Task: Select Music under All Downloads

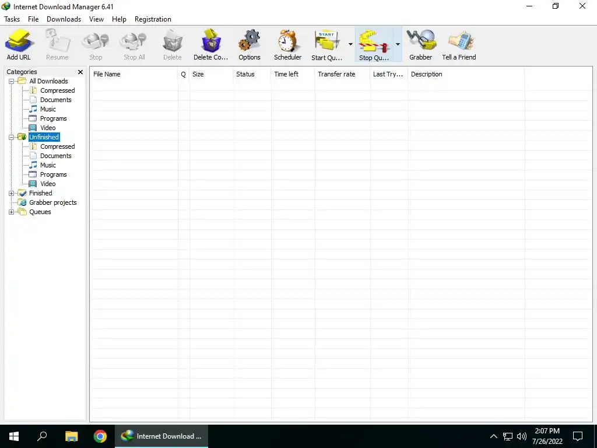Action: pyautogui.click(x=48, y=109)
